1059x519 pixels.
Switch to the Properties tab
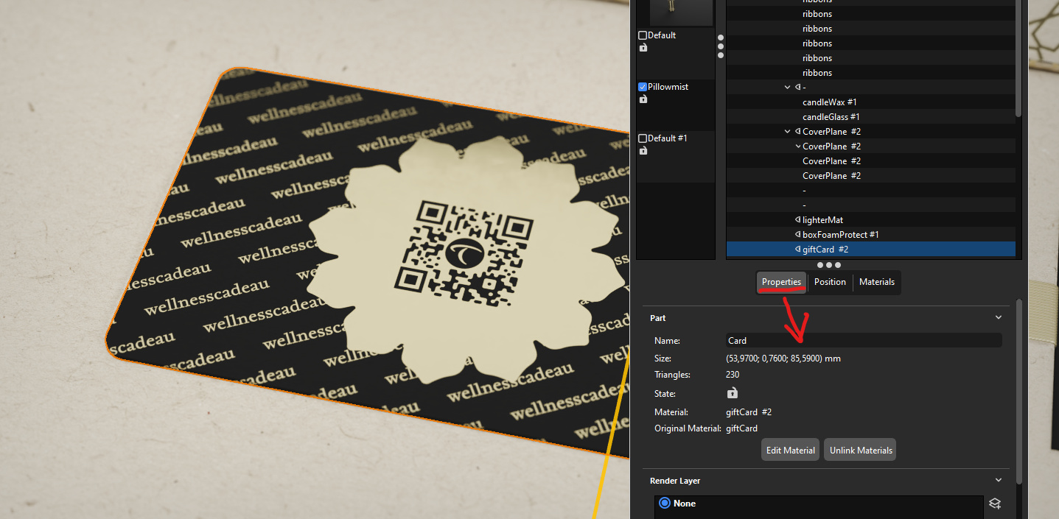781,282
